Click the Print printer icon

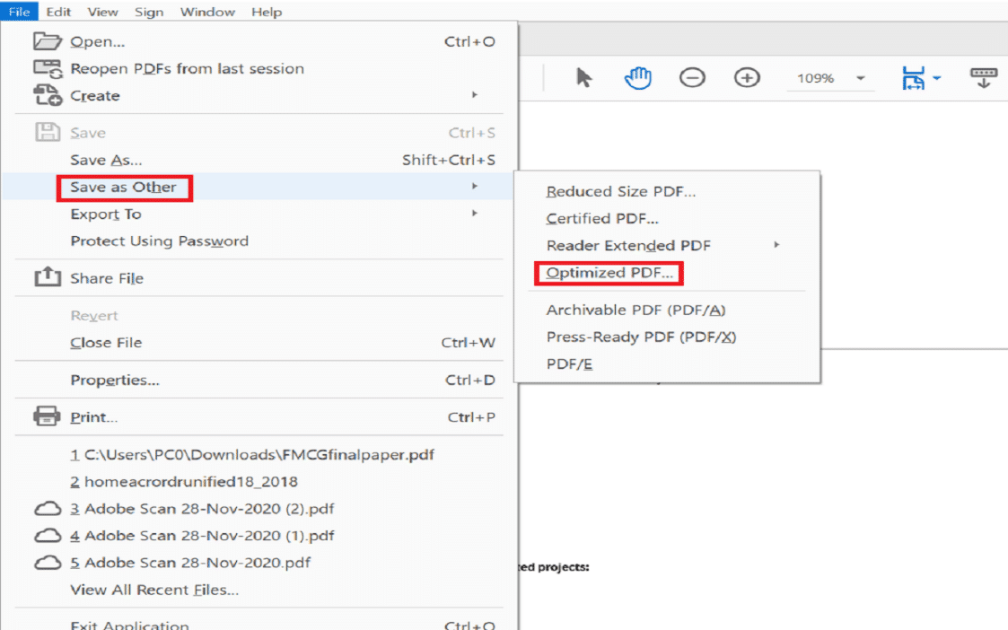pos(47,417)
